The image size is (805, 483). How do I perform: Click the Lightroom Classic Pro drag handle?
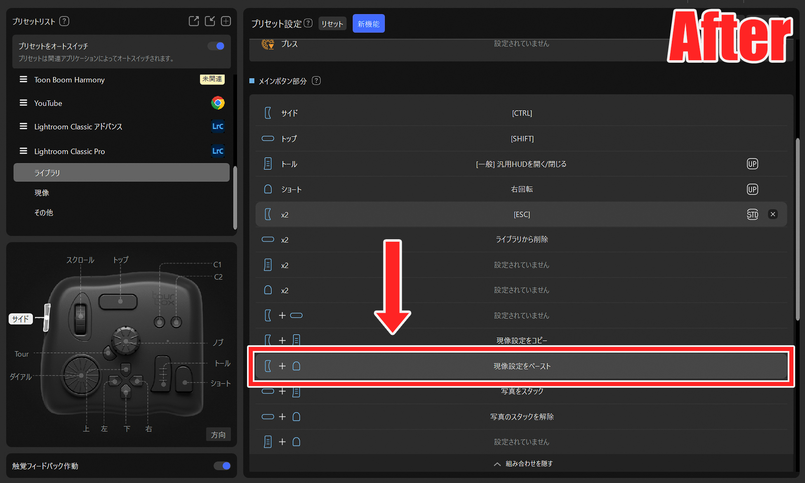click(x=24, y=151)
